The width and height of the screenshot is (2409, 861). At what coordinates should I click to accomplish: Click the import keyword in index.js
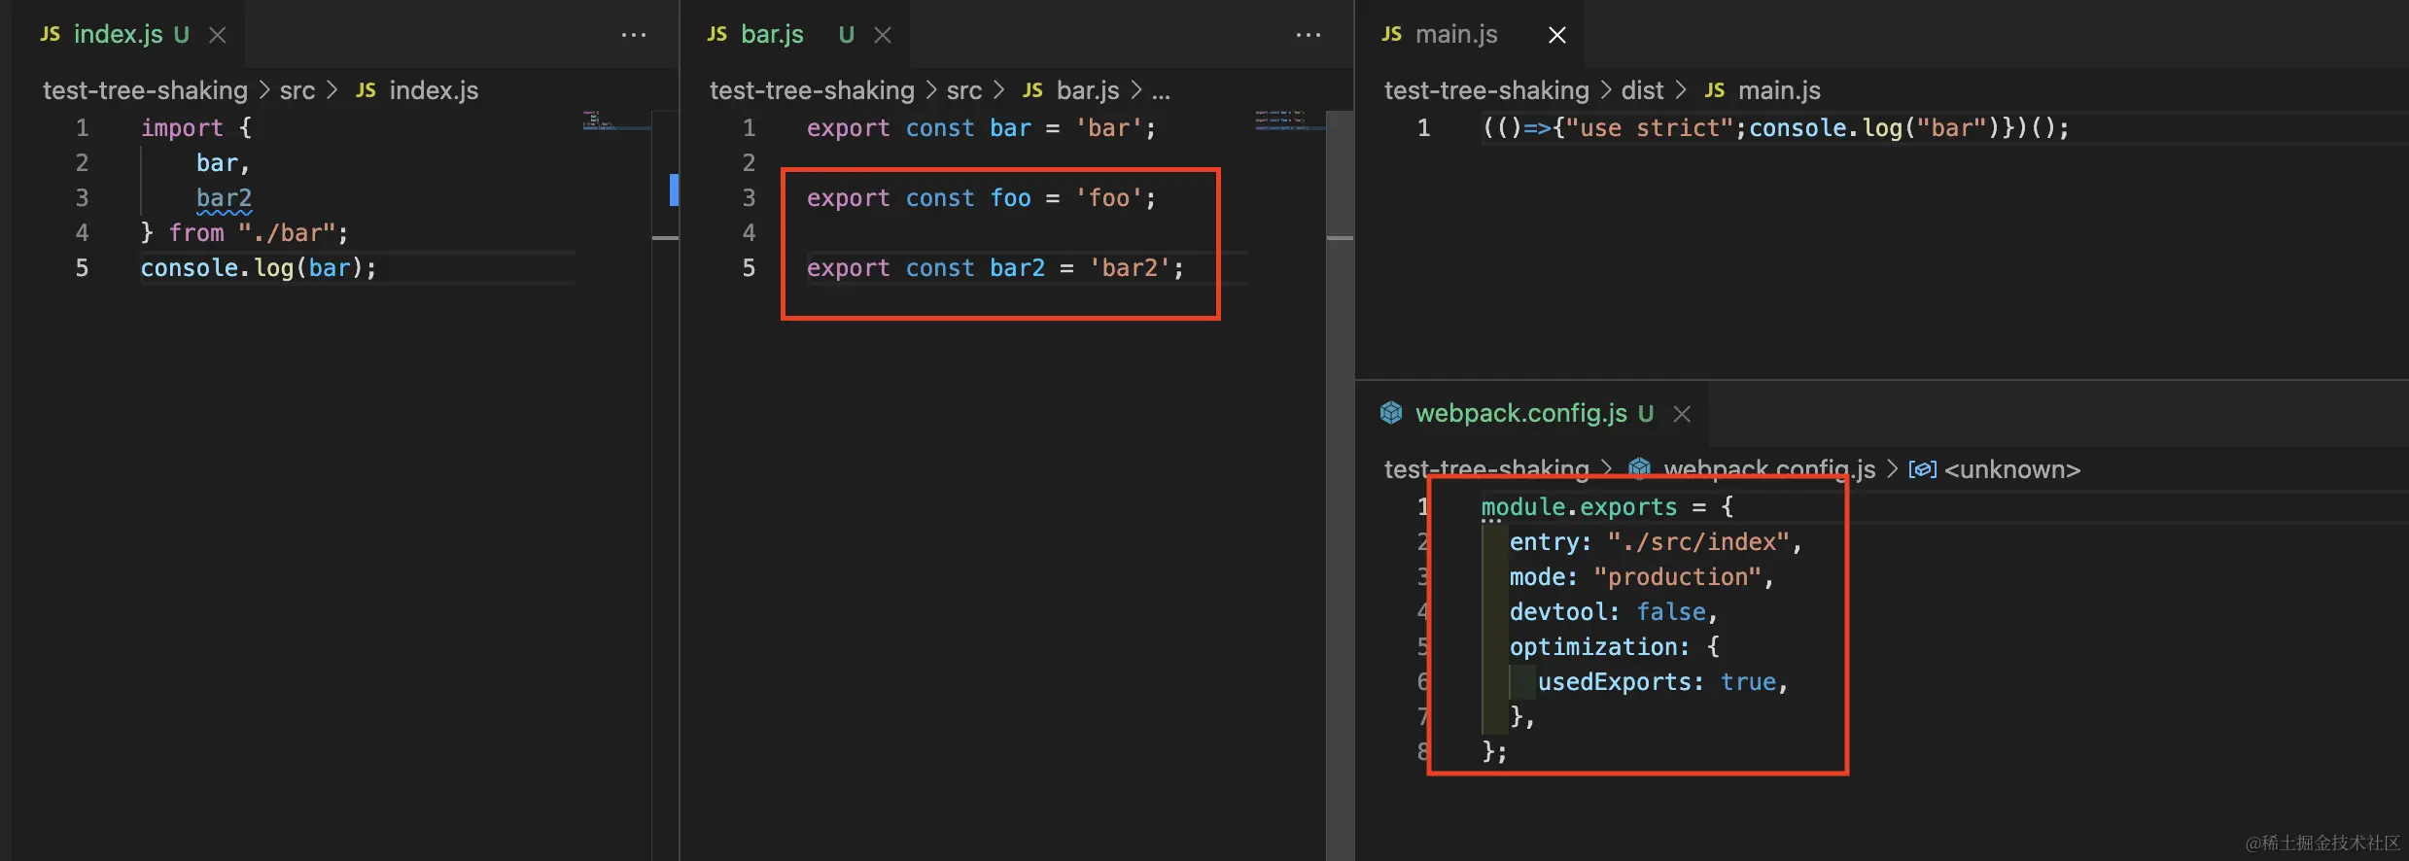[x=182, y=128]
